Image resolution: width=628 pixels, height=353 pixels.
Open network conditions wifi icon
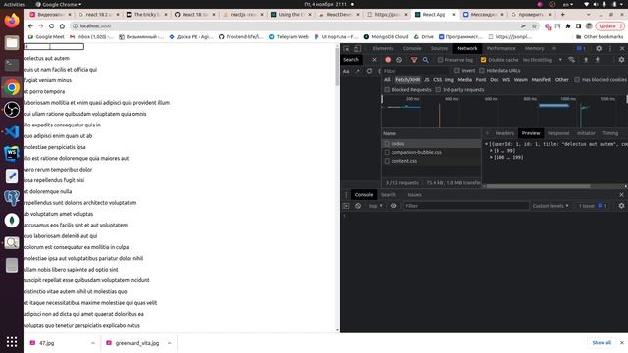571,60
